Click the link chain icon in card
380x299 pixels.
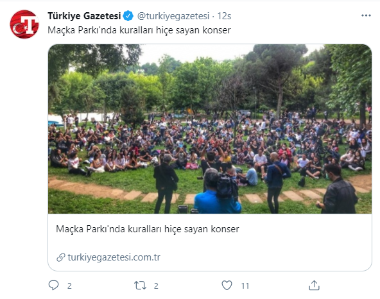point(61,257)
